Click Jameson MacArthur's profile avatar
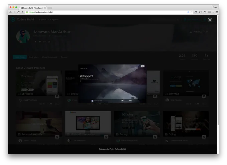227x165 pixels. (23, 36)
